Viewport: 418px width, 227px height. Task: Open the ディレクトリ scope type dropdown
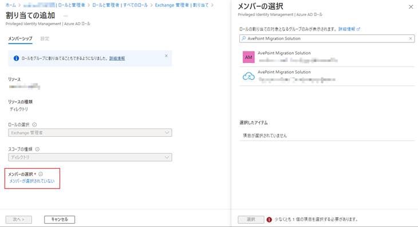pyautogui.click(x=90, y=157)
